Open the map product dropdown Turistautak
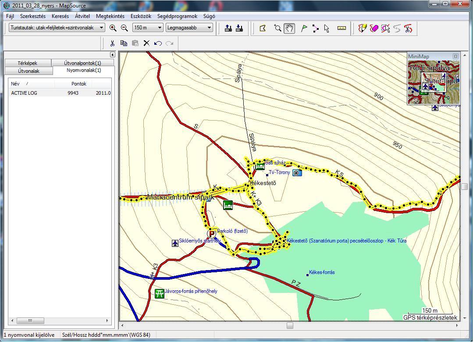This screenshot has height=342, width=473. (x=57, y=28)
